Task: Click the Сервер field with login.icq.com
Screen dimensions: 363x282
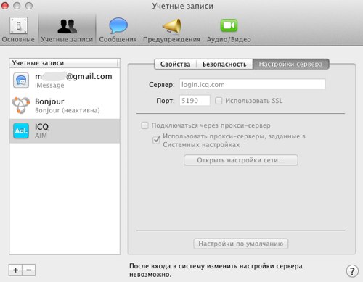Action: [x=253, y=84]
